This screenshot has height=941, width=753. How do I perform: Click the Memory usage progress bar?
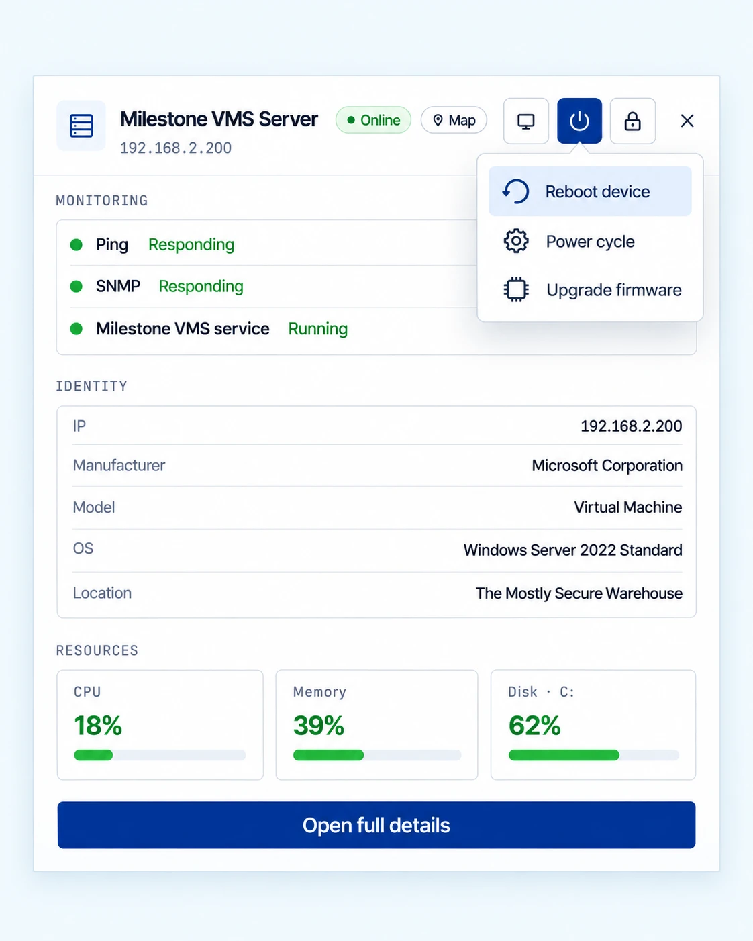point(377,756)
